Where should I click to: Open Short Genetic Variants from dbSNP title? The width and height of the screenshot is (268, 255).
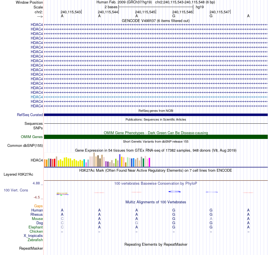(x=155, y=141)
